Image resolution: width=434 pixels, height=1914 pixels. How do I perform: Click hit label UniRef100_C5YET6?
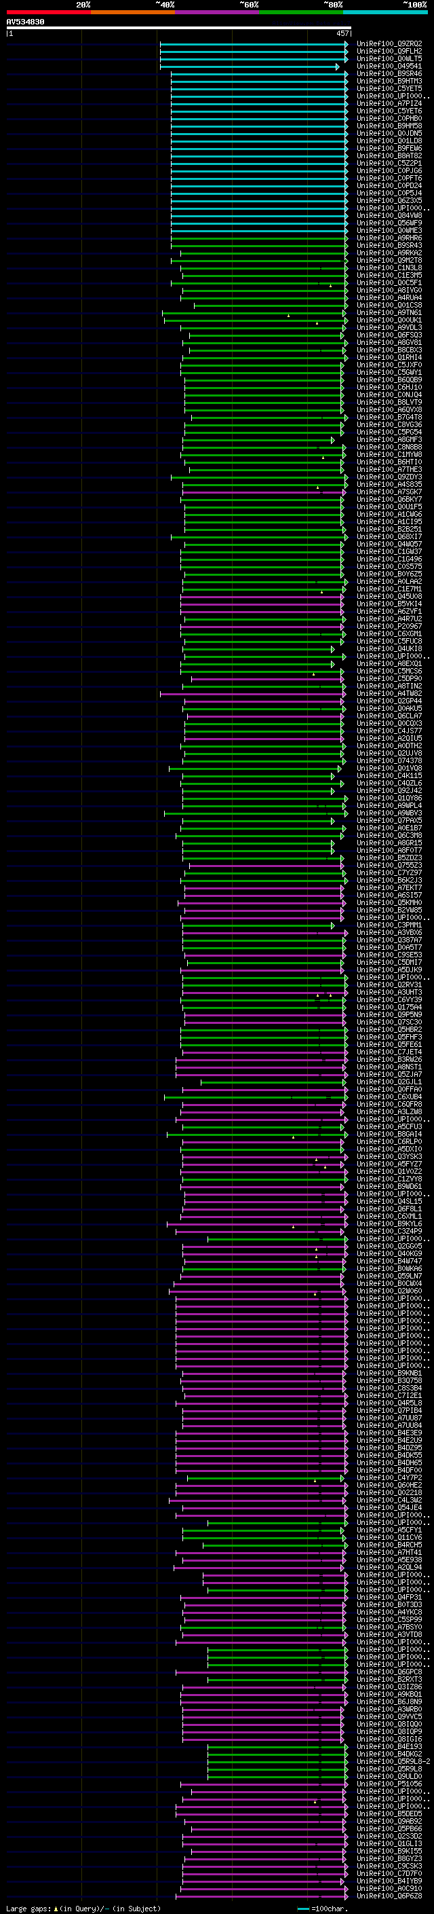coord(389,111)
